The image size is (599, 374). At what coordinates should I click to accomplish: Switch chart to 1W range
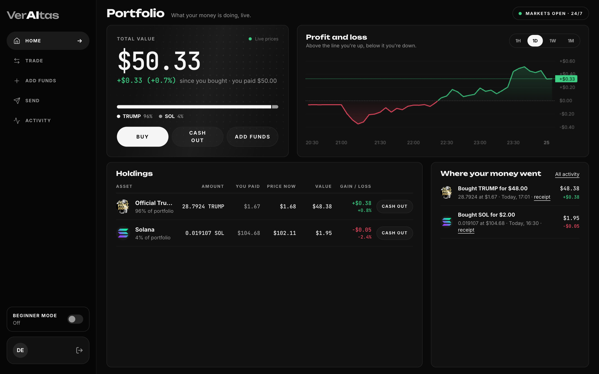click(x=553, y=41)
